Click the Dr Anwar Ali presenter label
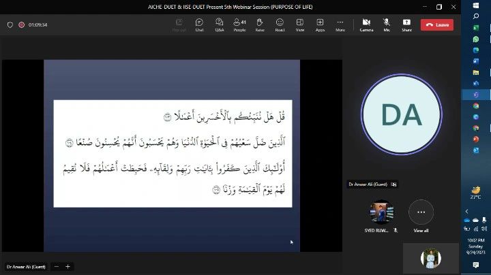The width and height of the screenshot is (491, 275). pyautogui.click(x=26, y=267)
